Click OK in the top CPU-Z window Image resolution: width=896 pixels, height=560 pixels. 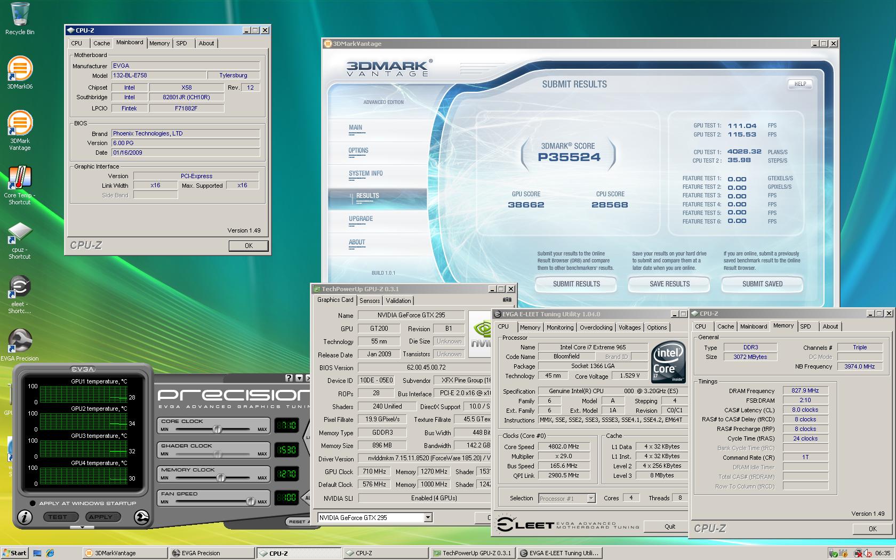point(249,246)
